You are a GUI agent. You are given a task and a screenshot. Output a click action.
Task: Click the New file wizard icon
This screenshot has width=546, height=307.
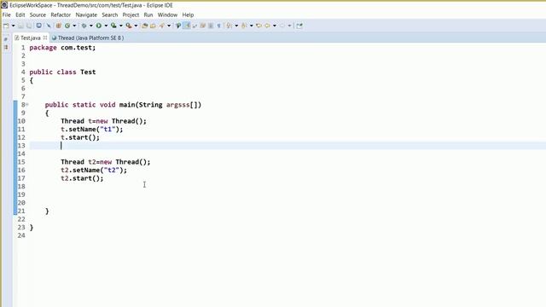coord(6,26)
